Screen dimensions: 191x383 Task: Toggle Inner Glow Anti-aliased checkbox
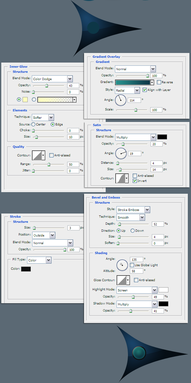[x=51, y=155]
